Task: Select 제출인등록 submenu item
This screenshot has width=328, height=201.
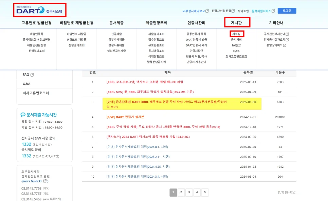Action: tap(36, 34)
